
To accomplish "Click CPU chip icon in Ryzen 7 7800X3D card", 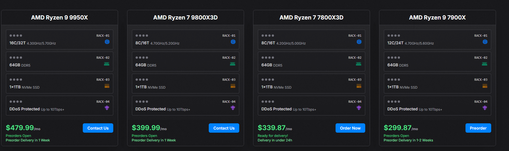I will coord(359,42).
